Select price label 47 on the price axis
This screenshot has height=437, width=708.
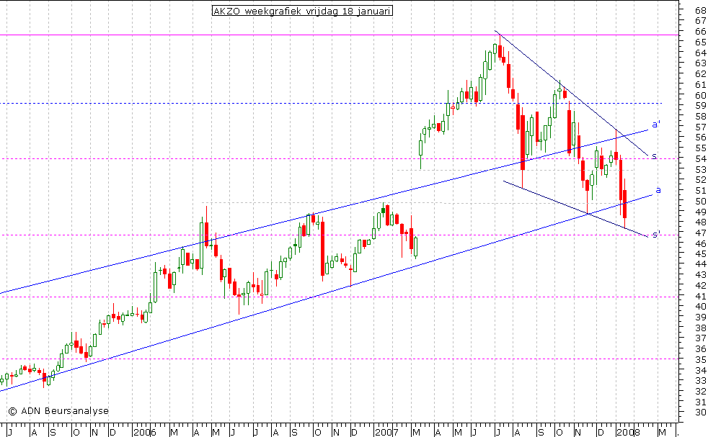pyautogui.click(x=701, y=233)
